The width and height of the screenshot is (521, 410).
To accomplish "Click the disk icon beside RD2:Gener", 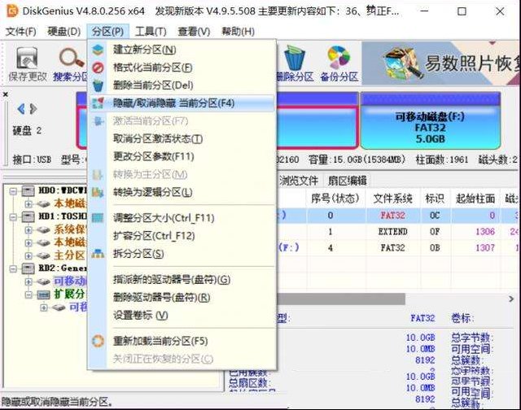I will 28,268.
